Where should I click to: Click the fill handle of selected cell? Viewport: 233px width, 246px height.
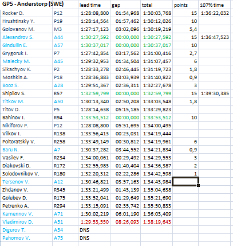199,185
